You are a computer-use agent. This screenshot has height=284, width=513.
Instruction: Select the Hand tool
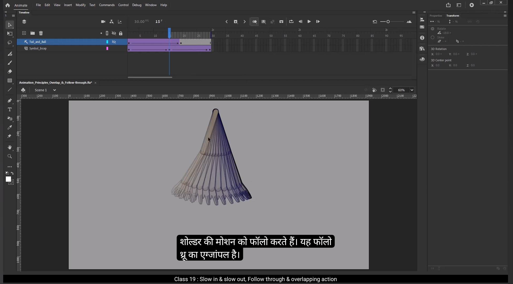click(x=10, y=147)
